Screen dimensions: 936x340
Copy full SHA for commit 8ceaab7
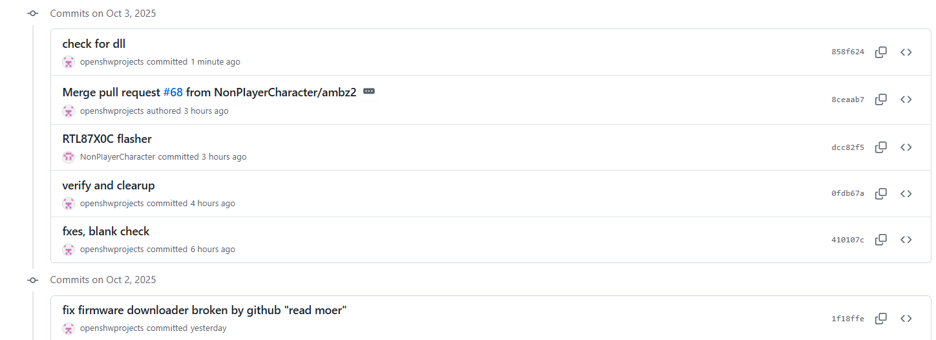tap(880, 100)
